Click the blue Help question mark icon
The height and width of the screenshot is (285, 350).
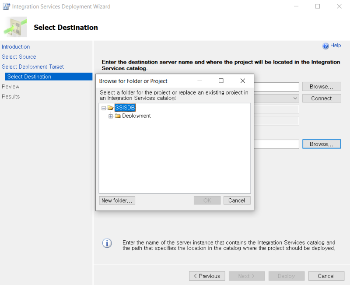(325, 46)
